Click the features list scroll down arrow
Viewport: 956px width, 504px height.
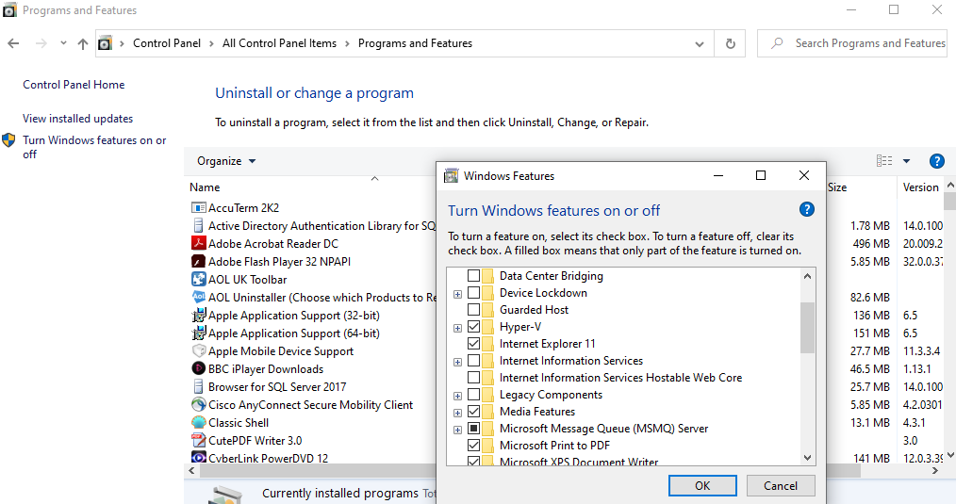click(x=807, y=458)
